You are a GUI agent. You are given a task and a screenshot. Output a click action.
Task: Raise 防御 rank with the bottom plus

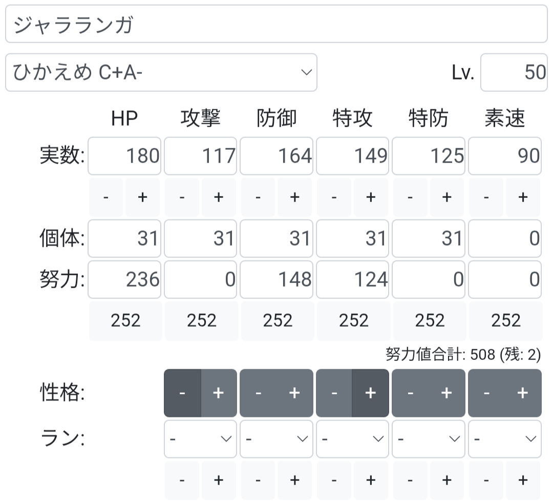pos(294,480)
